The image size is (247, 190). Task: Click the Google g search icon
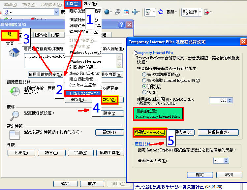[7, 12]
